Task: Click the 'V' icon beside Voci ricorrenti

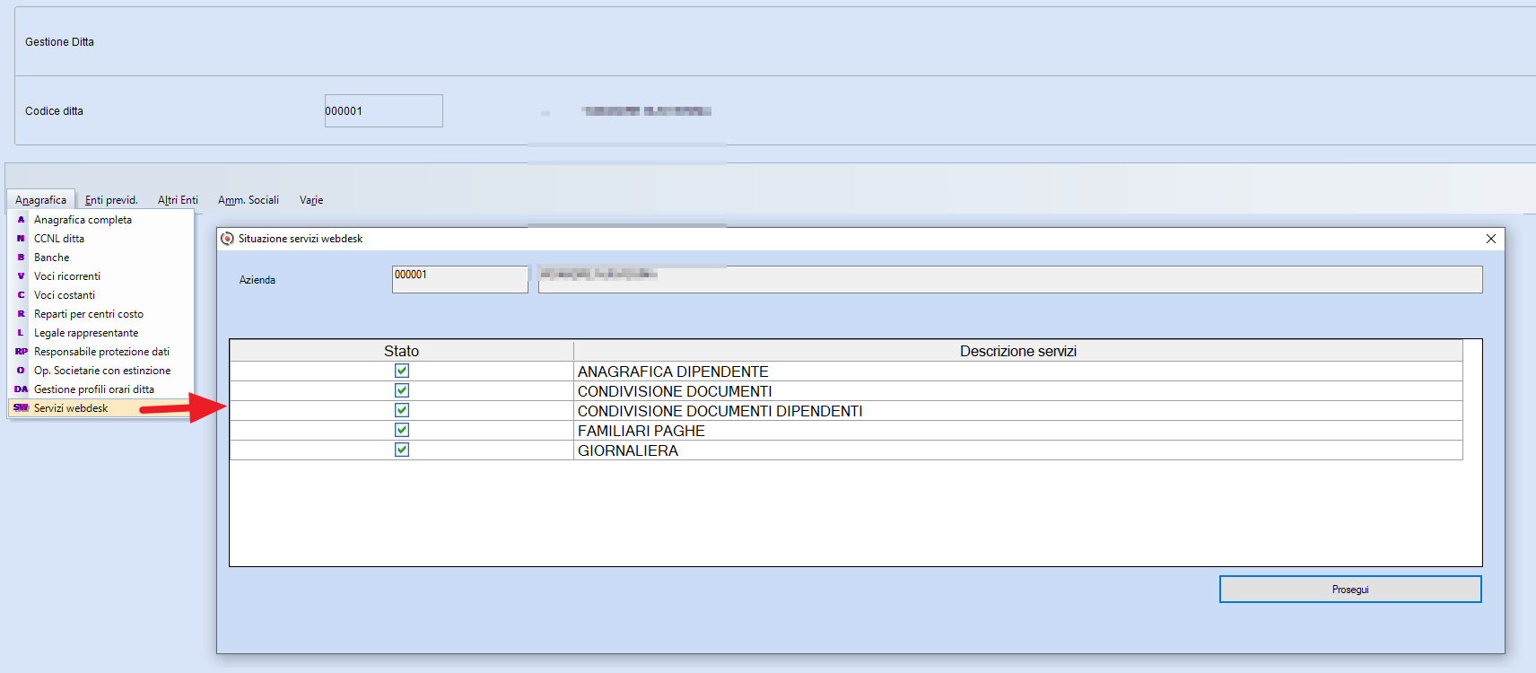Action: coord(21,276)
